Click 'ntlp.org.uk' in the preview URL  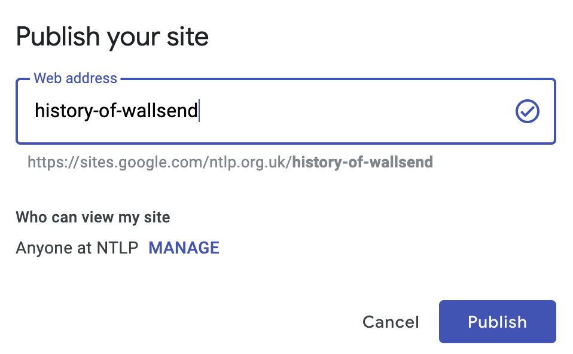(249, 163)
